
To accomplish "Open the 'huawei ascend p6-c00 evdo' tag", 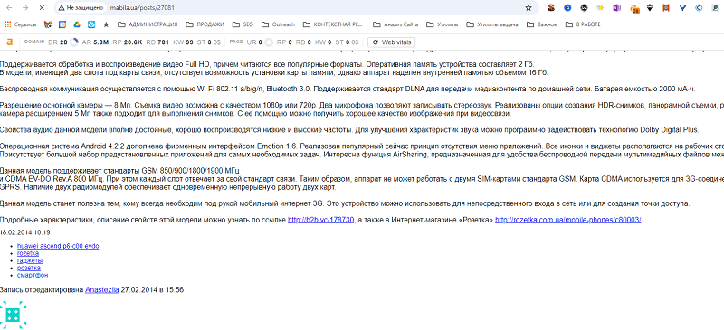I will 58,246.
